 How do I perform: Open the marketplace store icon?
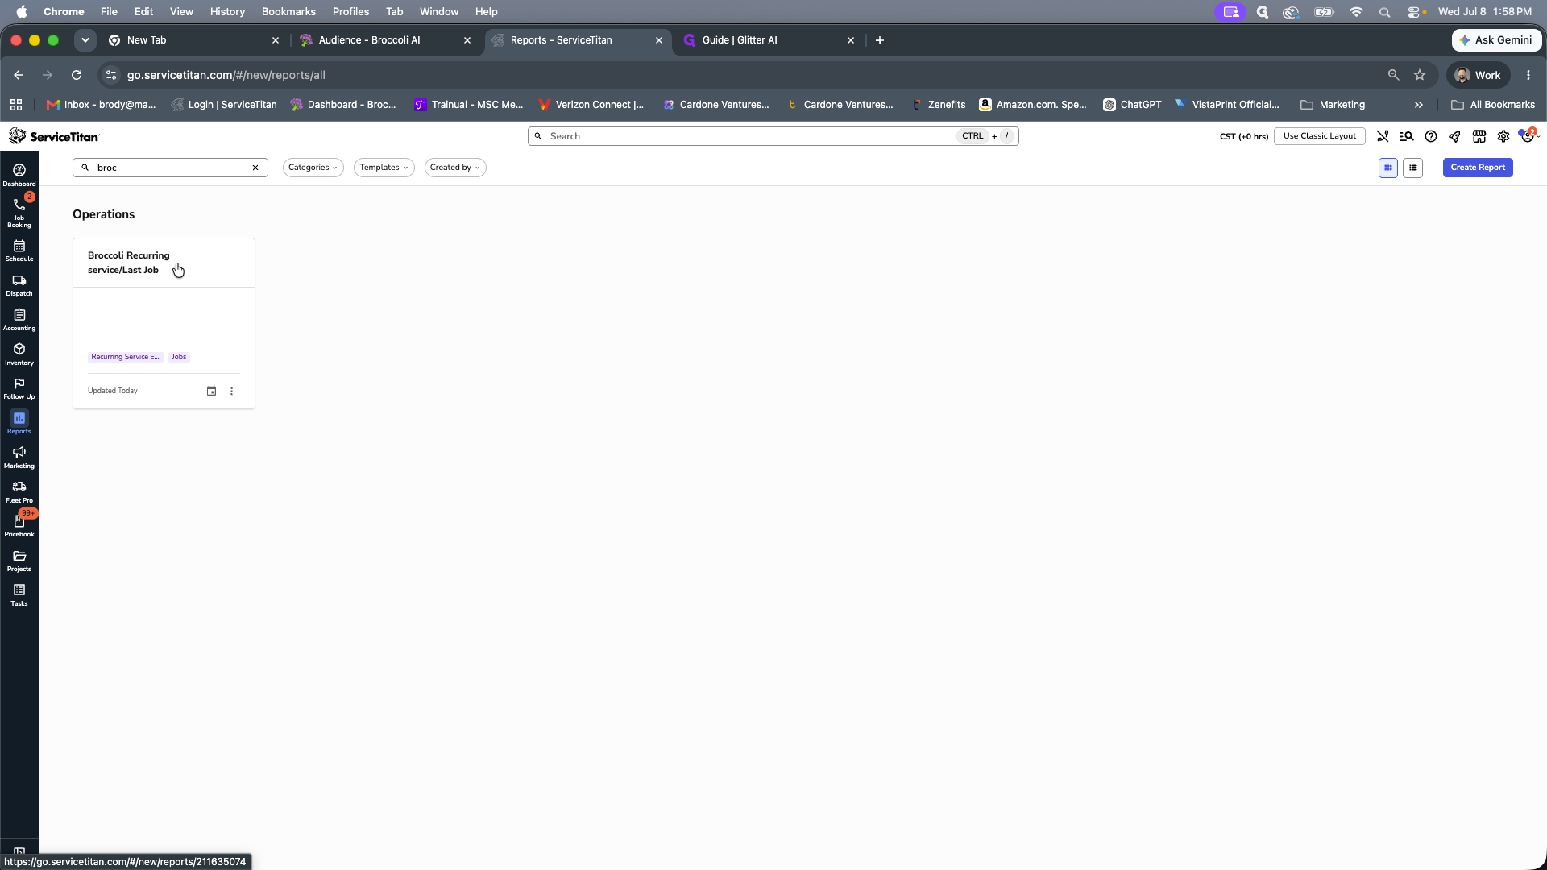(x=1479, y=136)
